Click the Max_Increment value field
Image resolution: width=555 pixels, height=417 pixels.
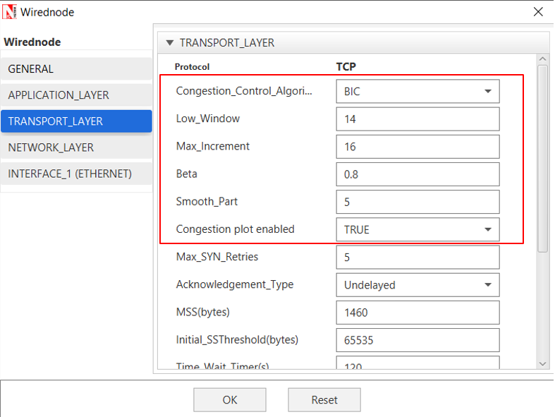[x=417, y=147]
